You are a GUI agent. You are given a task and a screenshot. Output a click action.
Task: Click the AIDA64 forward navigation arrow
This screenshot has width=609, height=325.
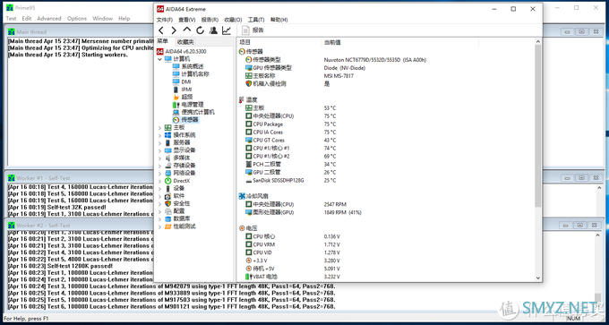174,30
